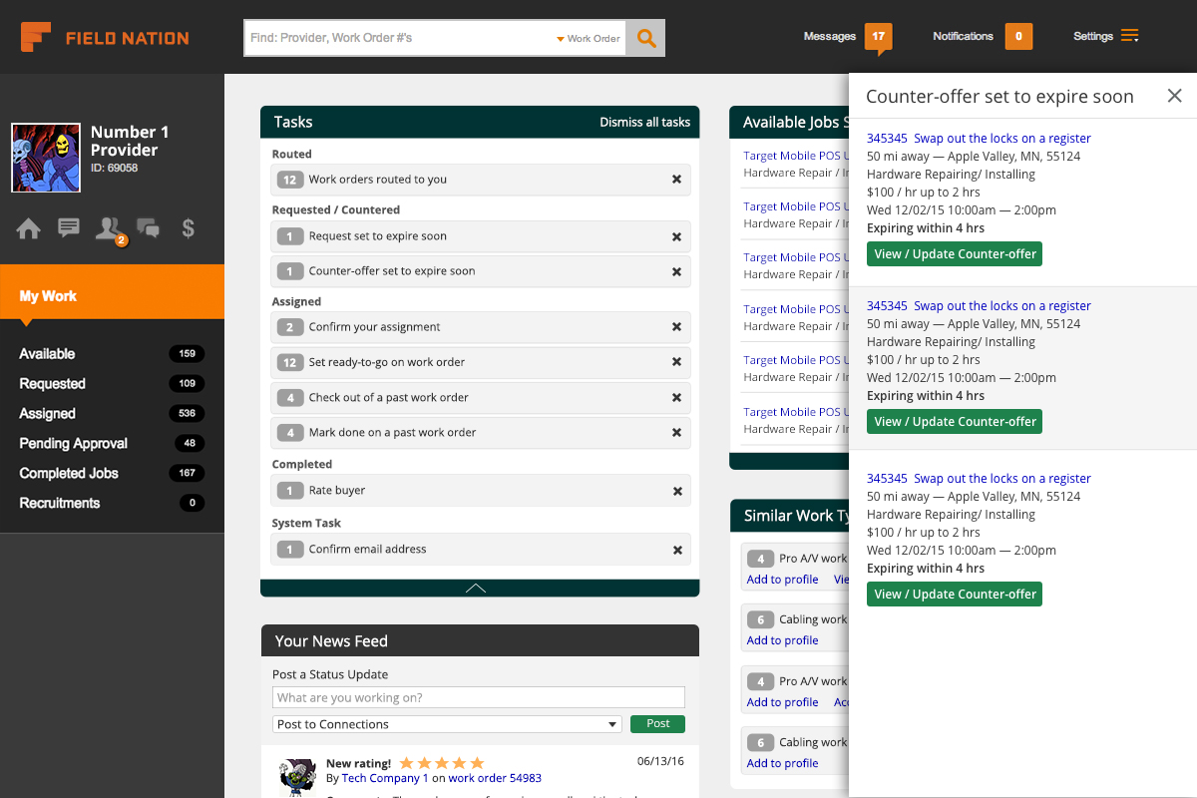The image size is (1197, 798).
Task: Click first View / Update Counter-offer button
Action: click(956, 254)
